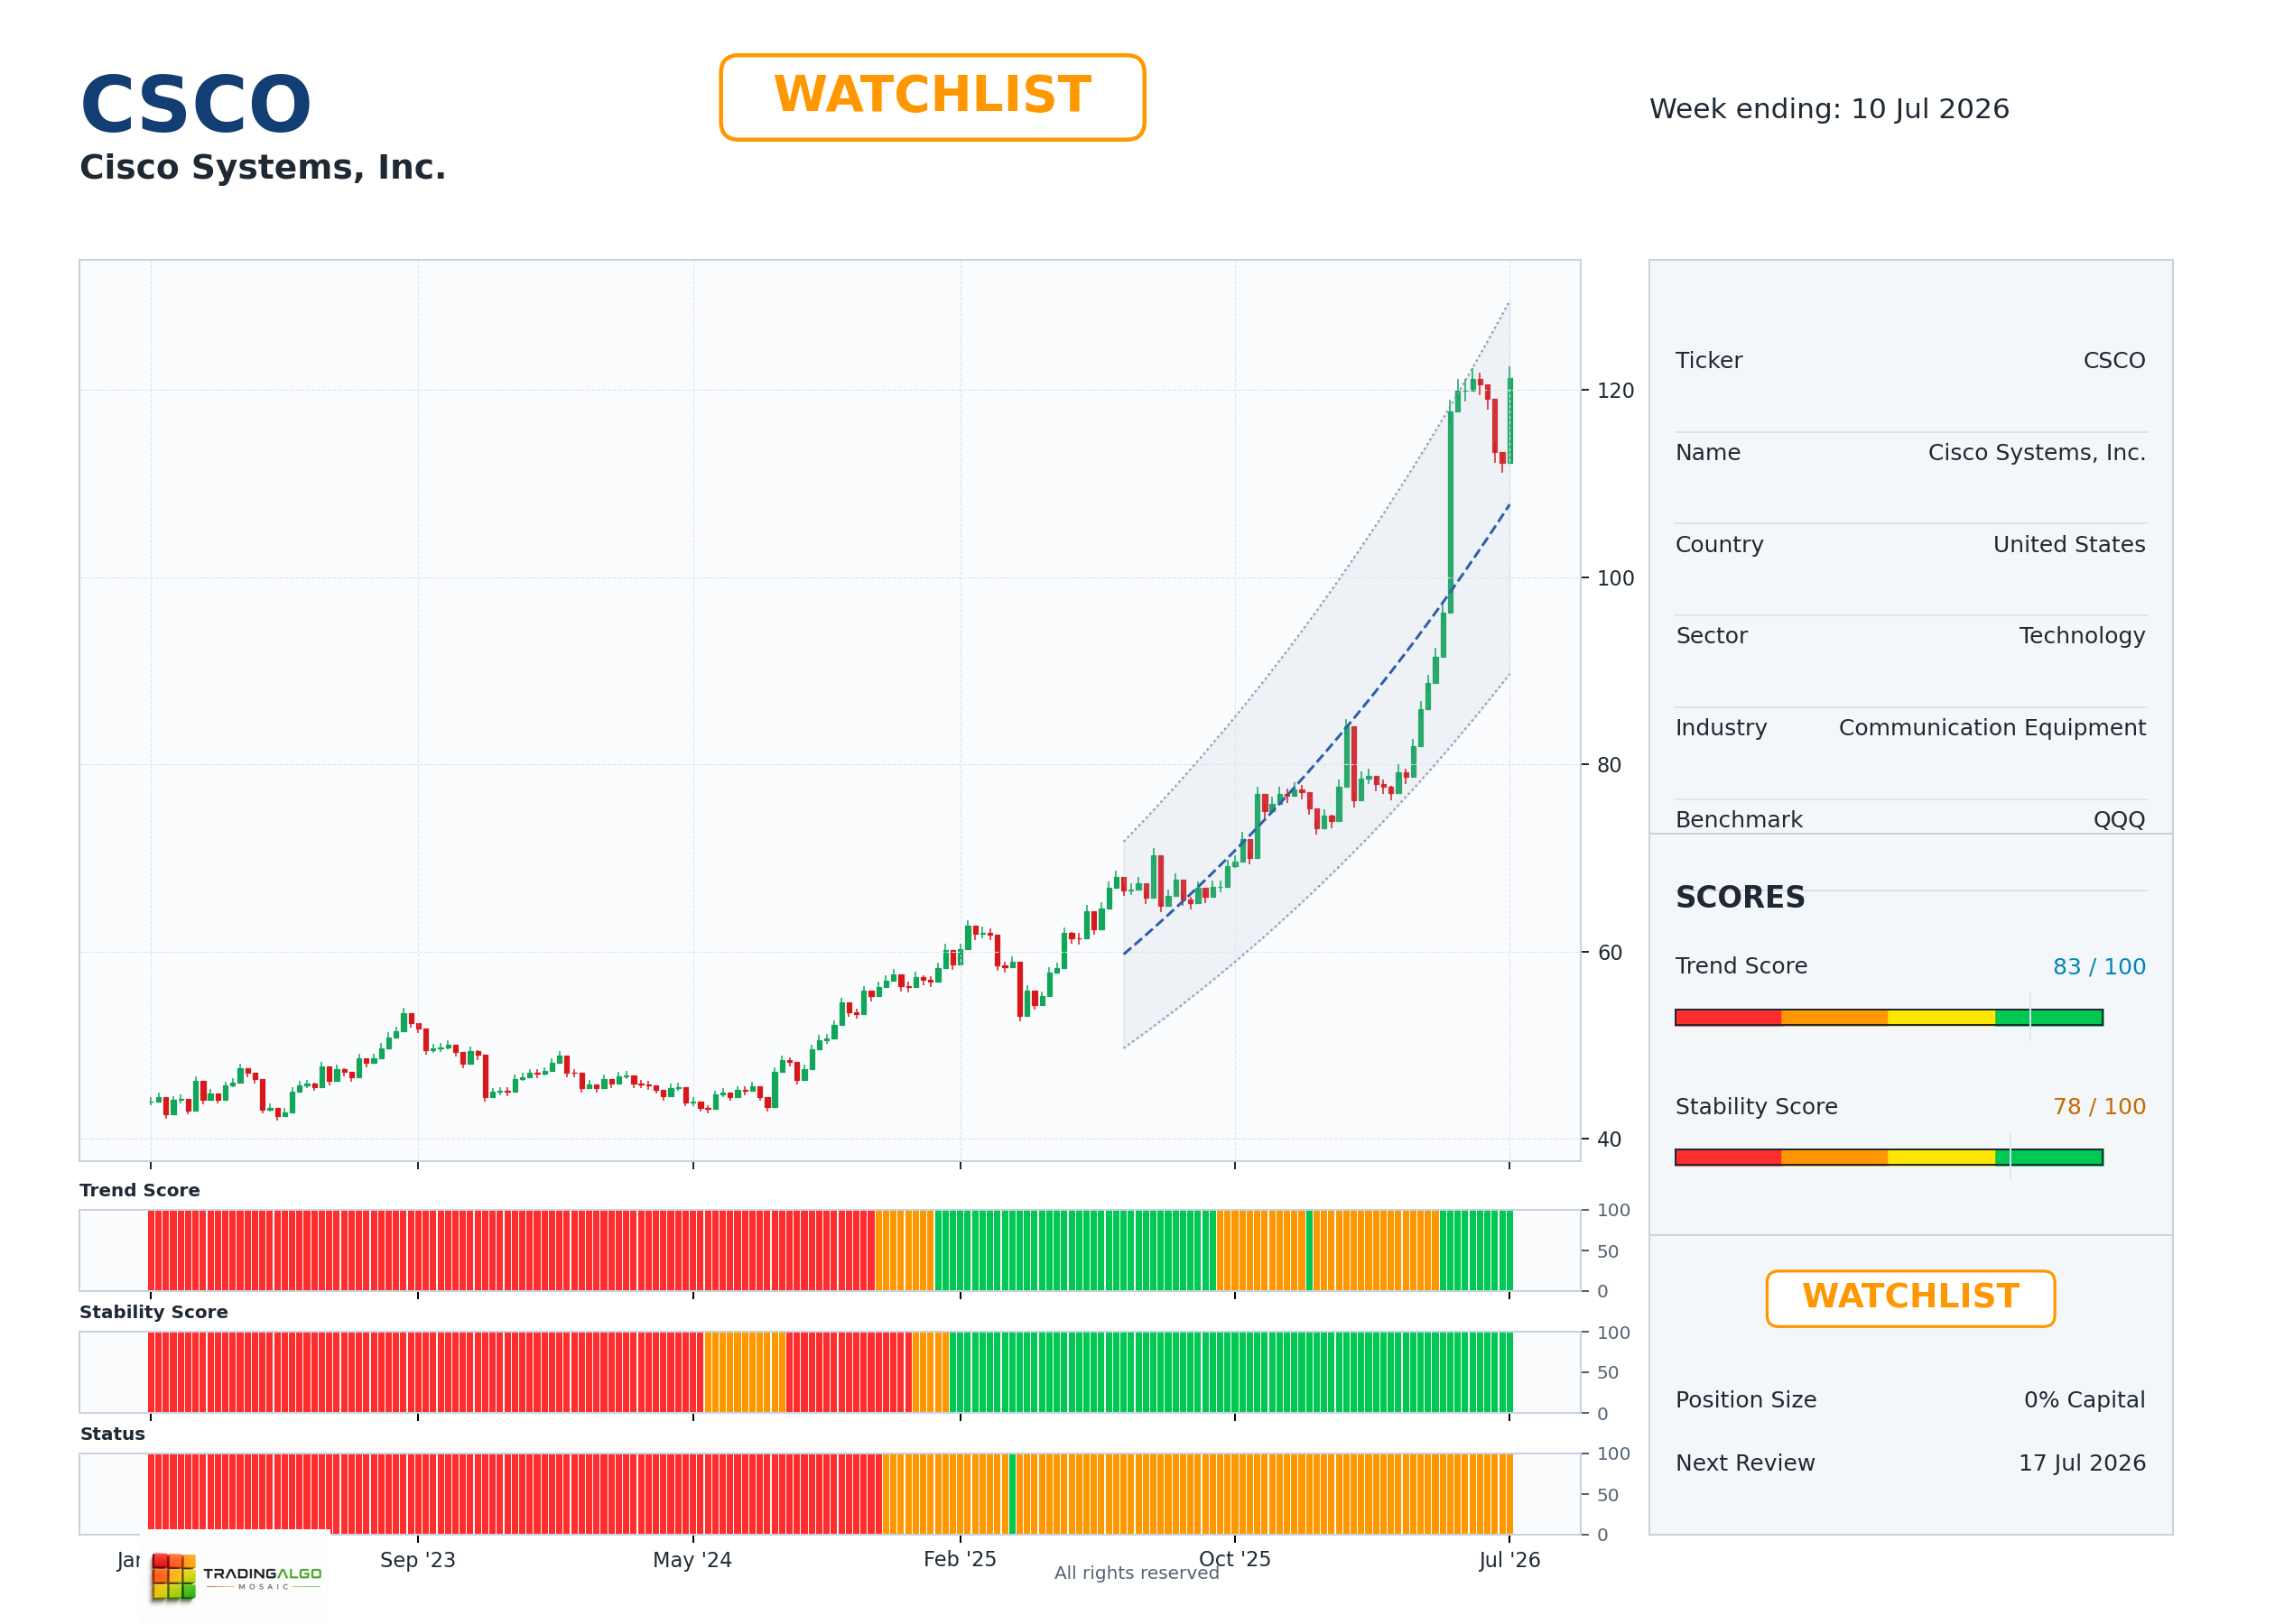Click the 'Cisco Systems, Inc.' subtitle under heading
The height and width of the screenshot is (1624, 2275).
[x=262, y=167]
